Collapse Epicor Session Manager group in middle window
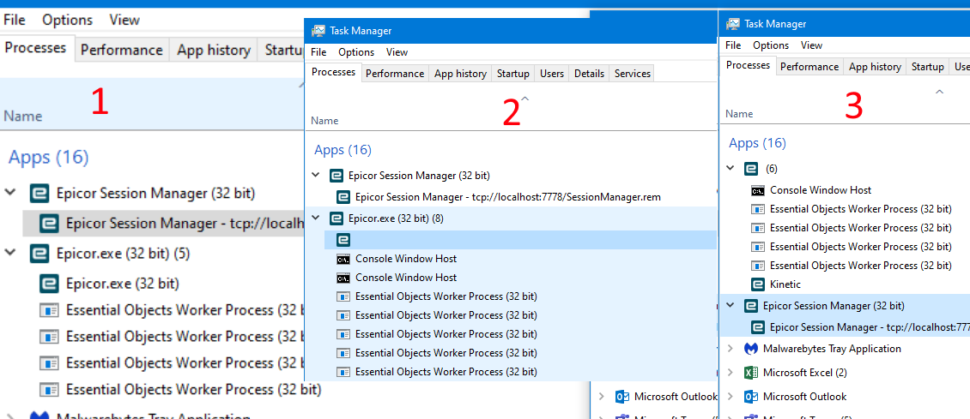The image size is (970, 419). 316,176
